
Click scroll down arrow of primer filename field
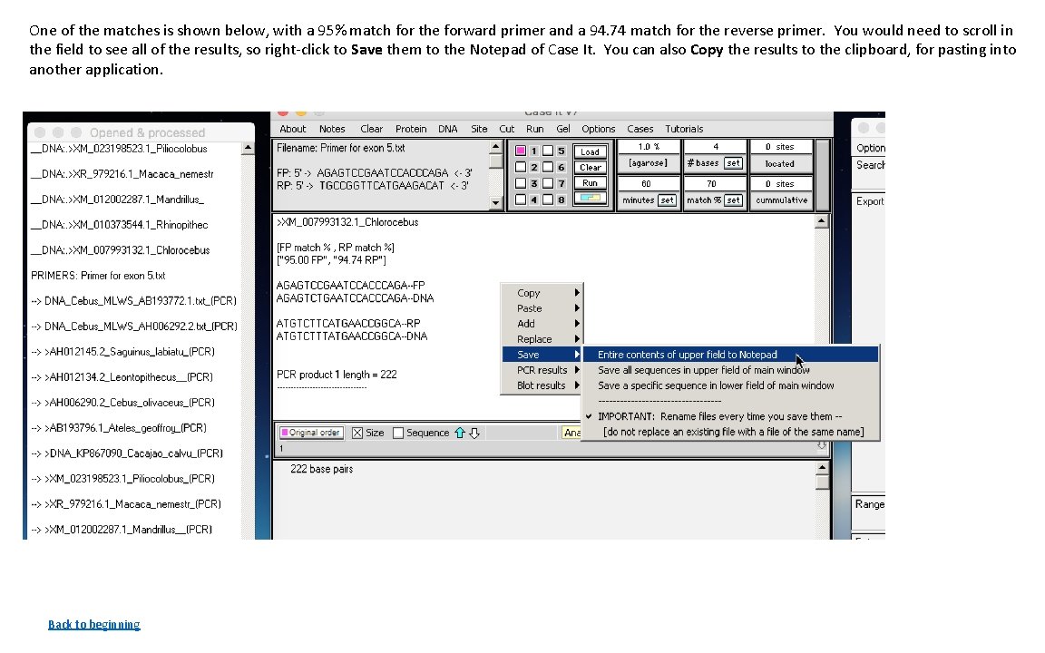click(x=495, y=202)
